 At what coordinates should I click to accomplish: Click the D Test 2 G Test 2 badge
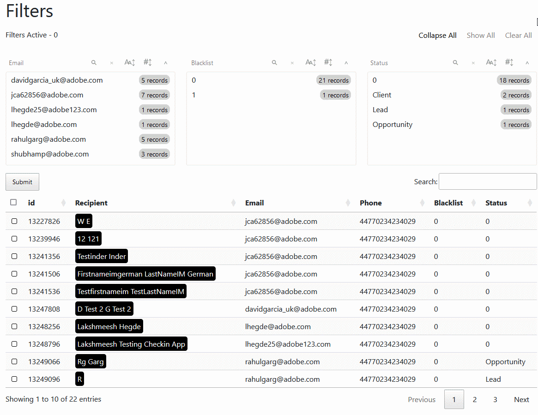tap(104, 309)
